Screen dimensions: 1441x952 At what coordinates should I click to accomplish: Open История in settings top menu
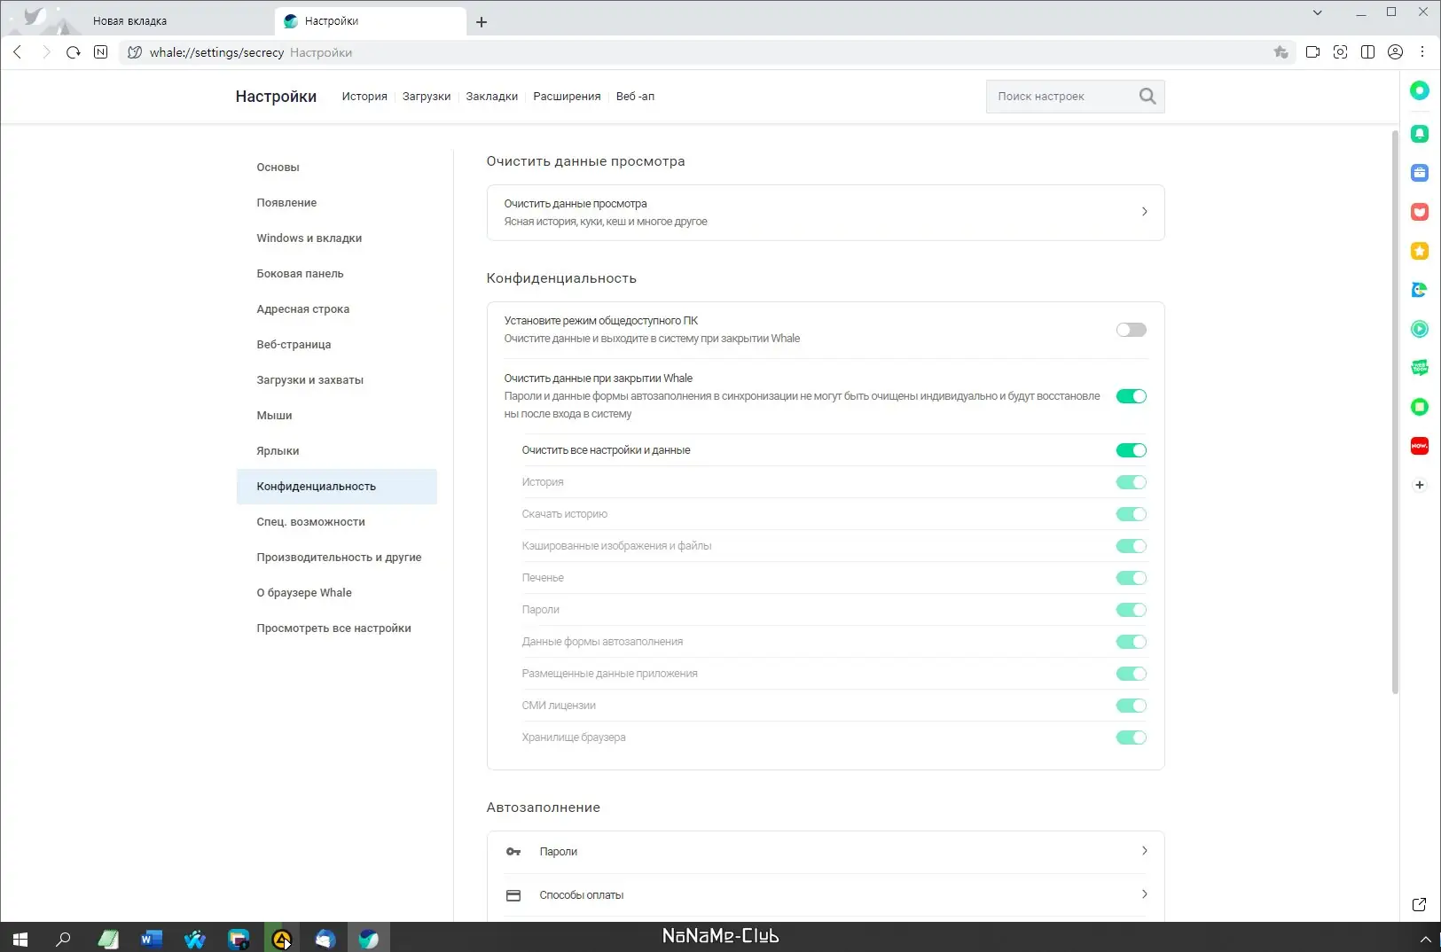click(364, 97)
